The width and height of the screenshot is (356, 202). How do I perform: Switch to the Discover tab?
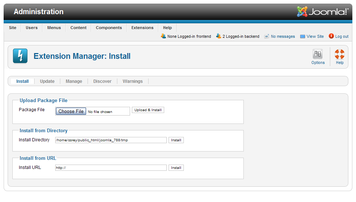point(102,81)
